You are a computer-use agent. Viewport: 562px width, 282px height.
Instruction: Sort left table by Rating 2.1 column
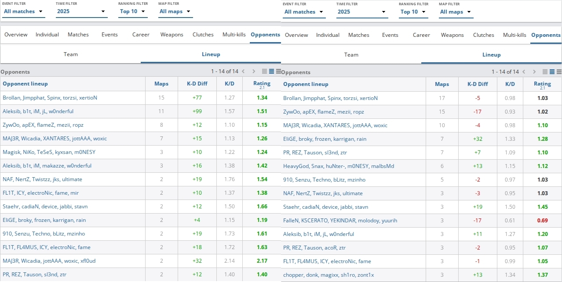coord(262,84)
